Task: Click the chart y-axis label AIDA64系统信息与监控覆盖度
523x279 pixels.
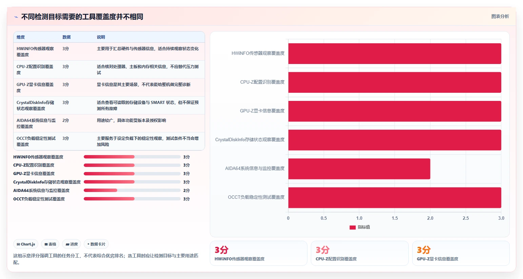Action: click(255, 168)
